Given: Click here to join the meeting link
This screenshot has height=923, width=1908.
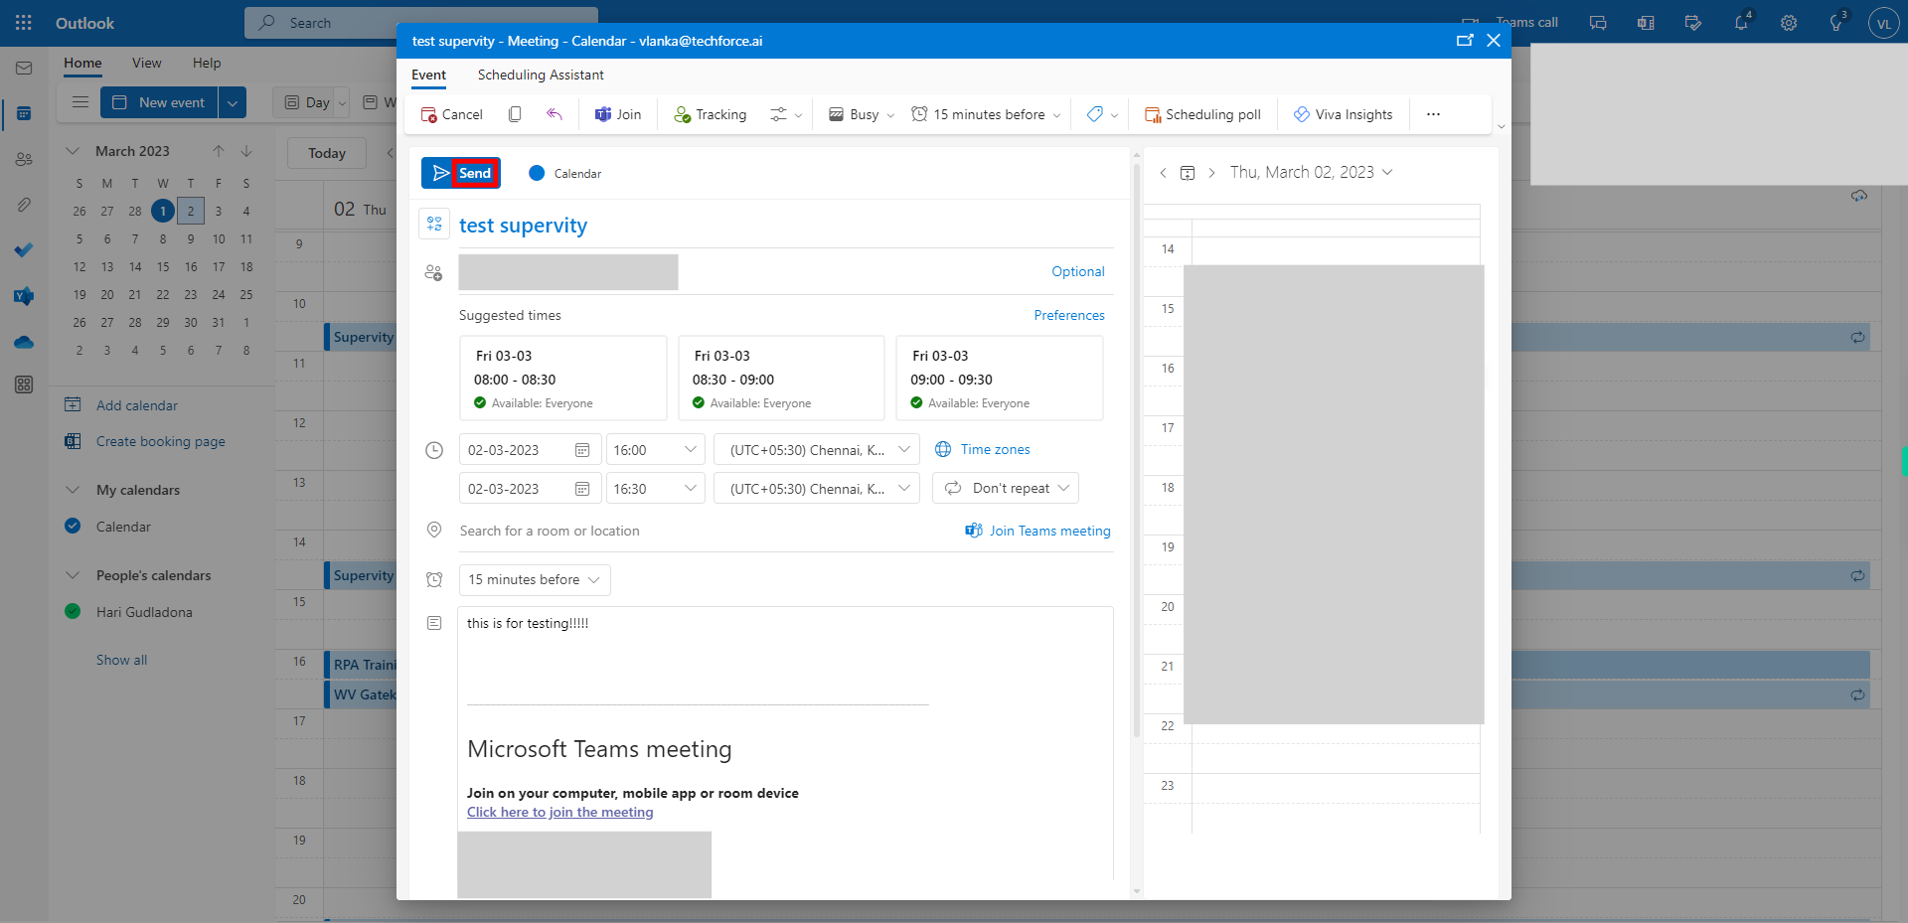Looking at the screenshot, I should [560, 812].
